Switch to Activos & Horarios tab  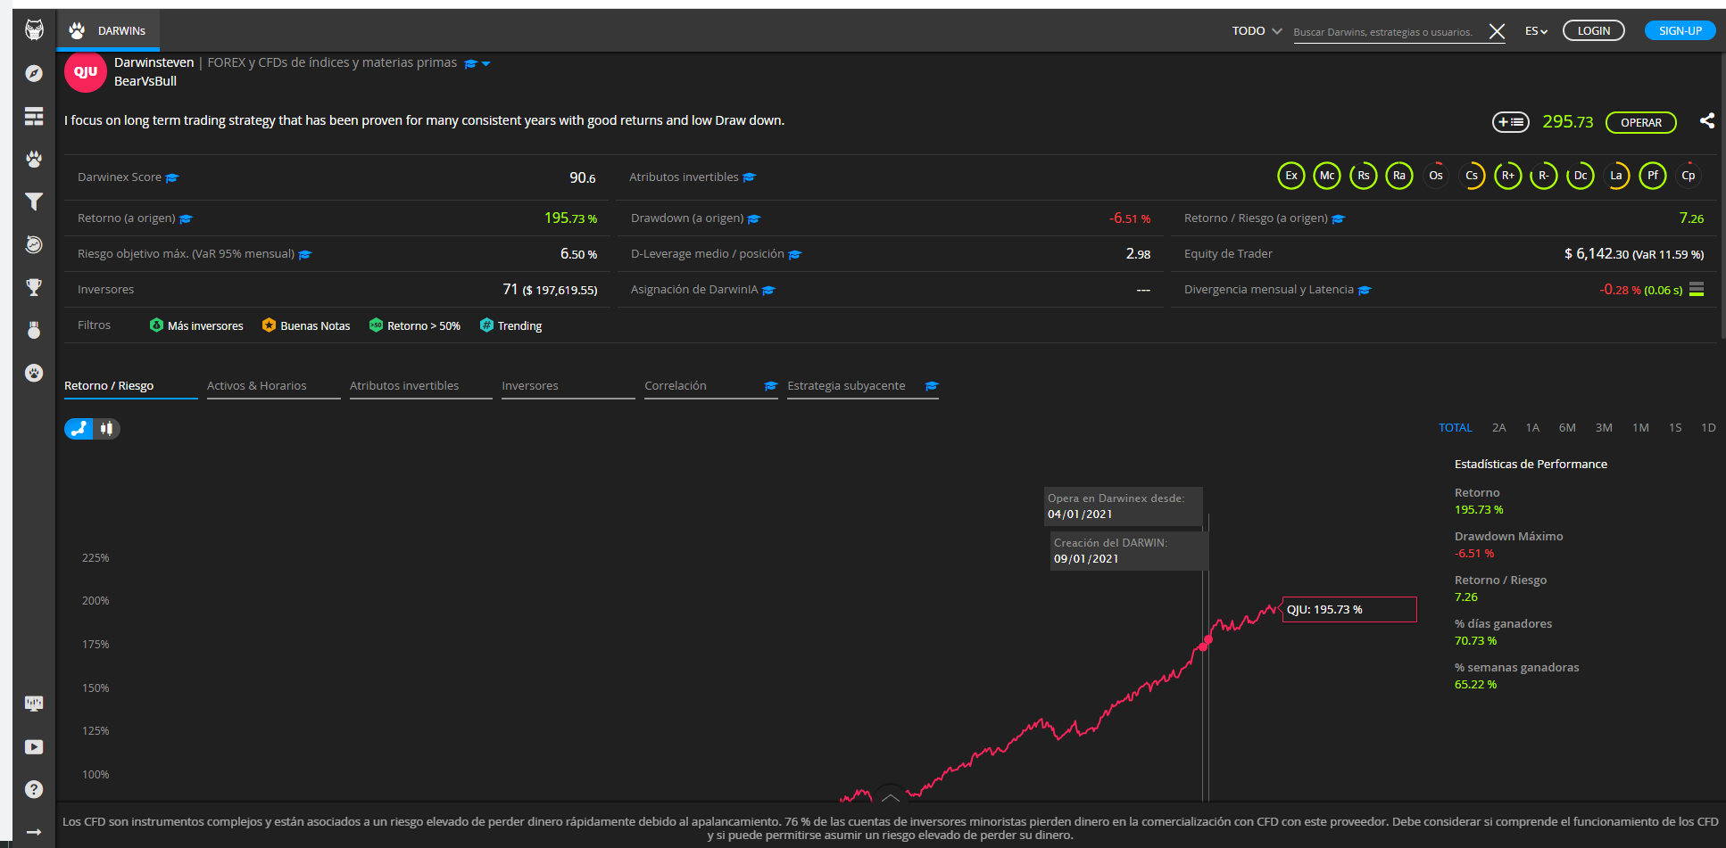(256, 386)
